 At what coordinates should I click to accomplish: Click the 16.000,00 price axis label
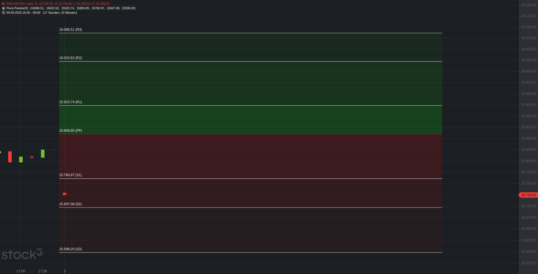pyautogui.click(x=529, y=71)
